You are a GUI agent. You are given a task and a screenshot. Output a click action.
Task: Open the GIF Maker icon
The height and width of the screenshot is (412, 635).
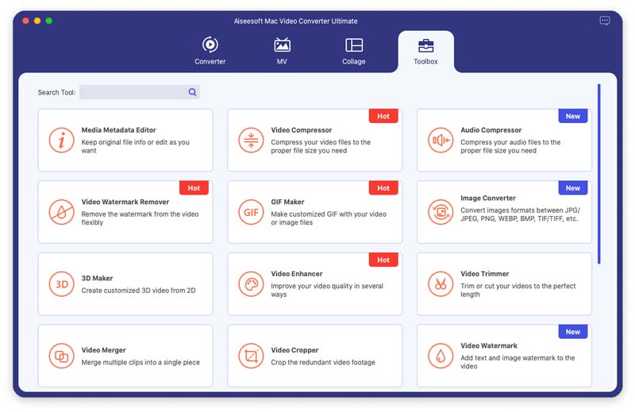251,212
